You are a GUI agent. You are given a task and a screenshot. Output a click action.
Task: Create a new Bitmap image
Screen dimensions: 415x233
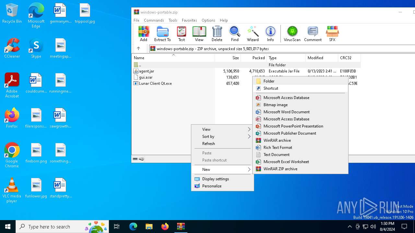[x=300, y=105]
